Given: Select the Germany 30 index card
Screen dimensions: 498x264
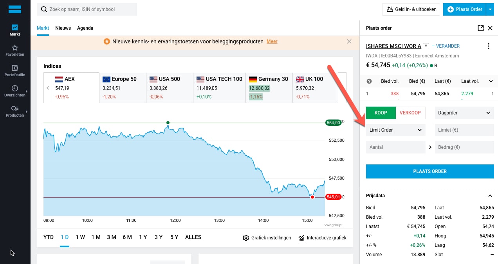Looking at the screenshot, I should 269,87.
